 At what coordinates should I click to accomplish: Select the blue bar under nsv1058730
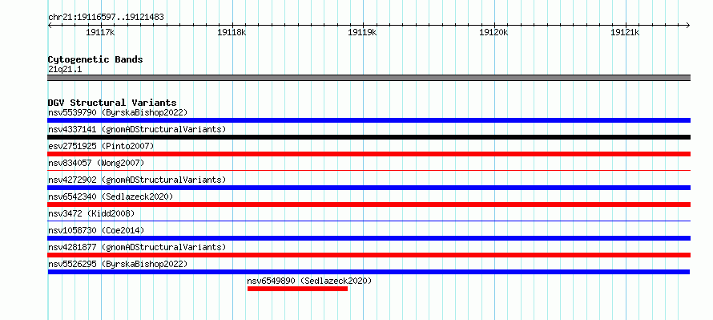pyautogui.click(x=369, y=238)
